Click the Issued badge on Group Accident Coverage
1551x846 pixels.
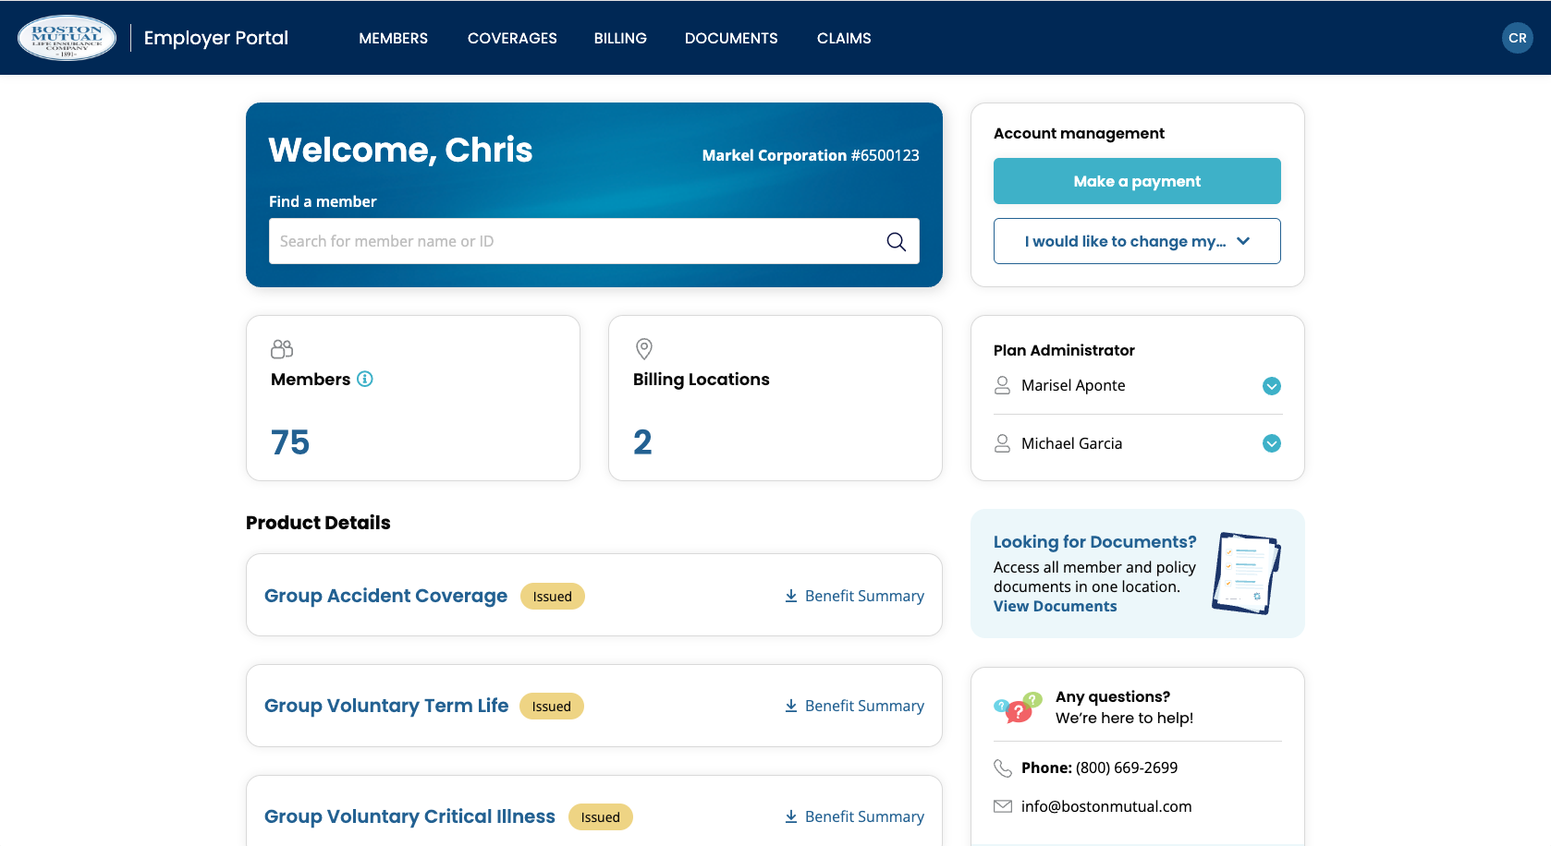(553, 597)
